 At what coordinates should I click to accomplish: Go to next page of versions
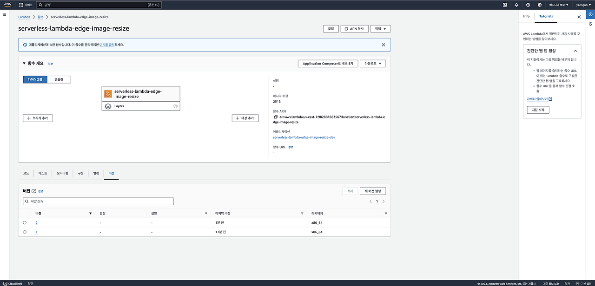[383, 201]
